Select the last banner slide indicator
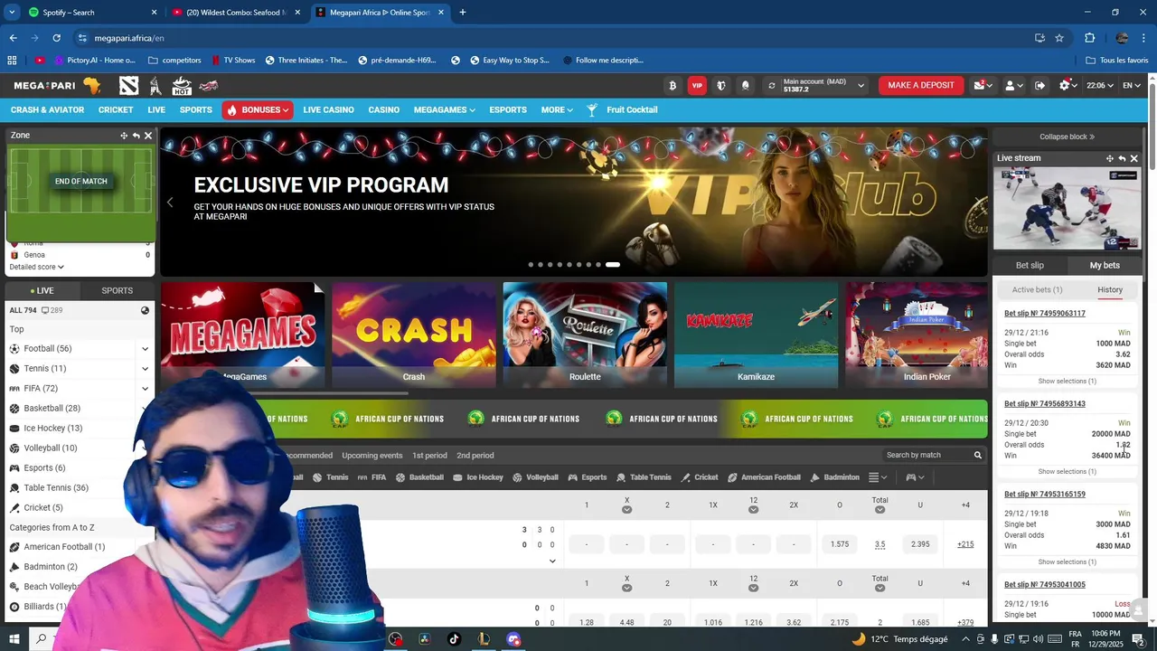This screenshot has width=1157, height=651. coord(613,265)
